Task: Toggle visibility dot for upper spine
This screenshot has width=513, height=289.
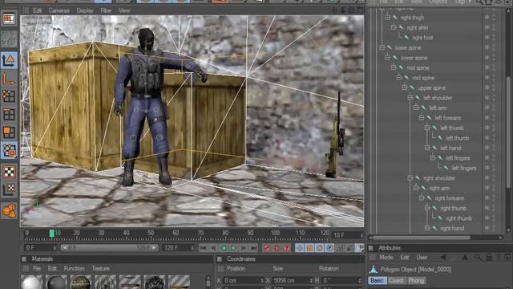Action: [487, 88]
